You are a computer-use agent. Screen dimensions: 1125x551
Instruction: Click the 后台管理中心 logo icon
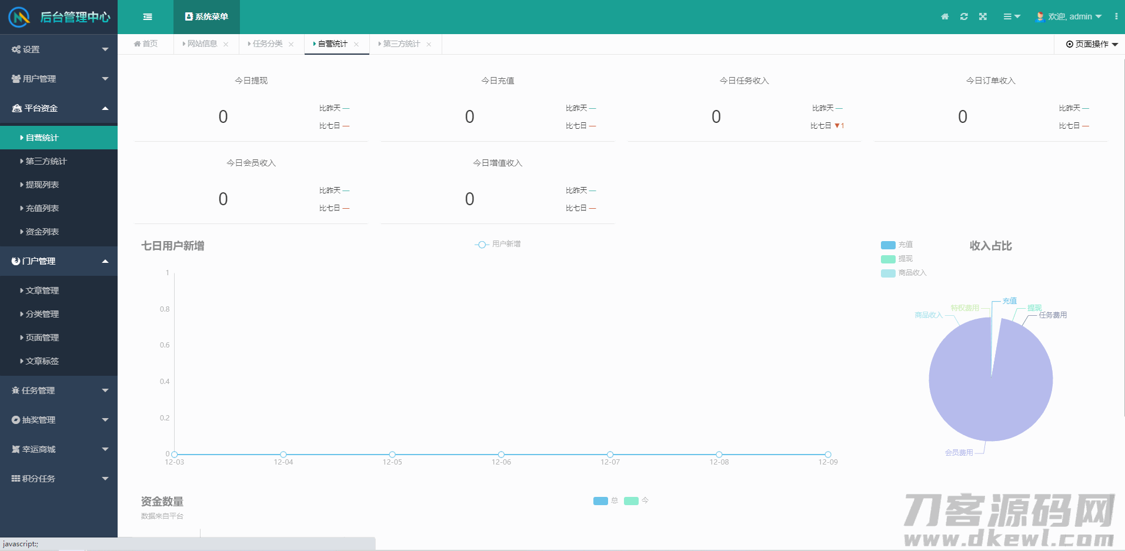pos(19,17)
